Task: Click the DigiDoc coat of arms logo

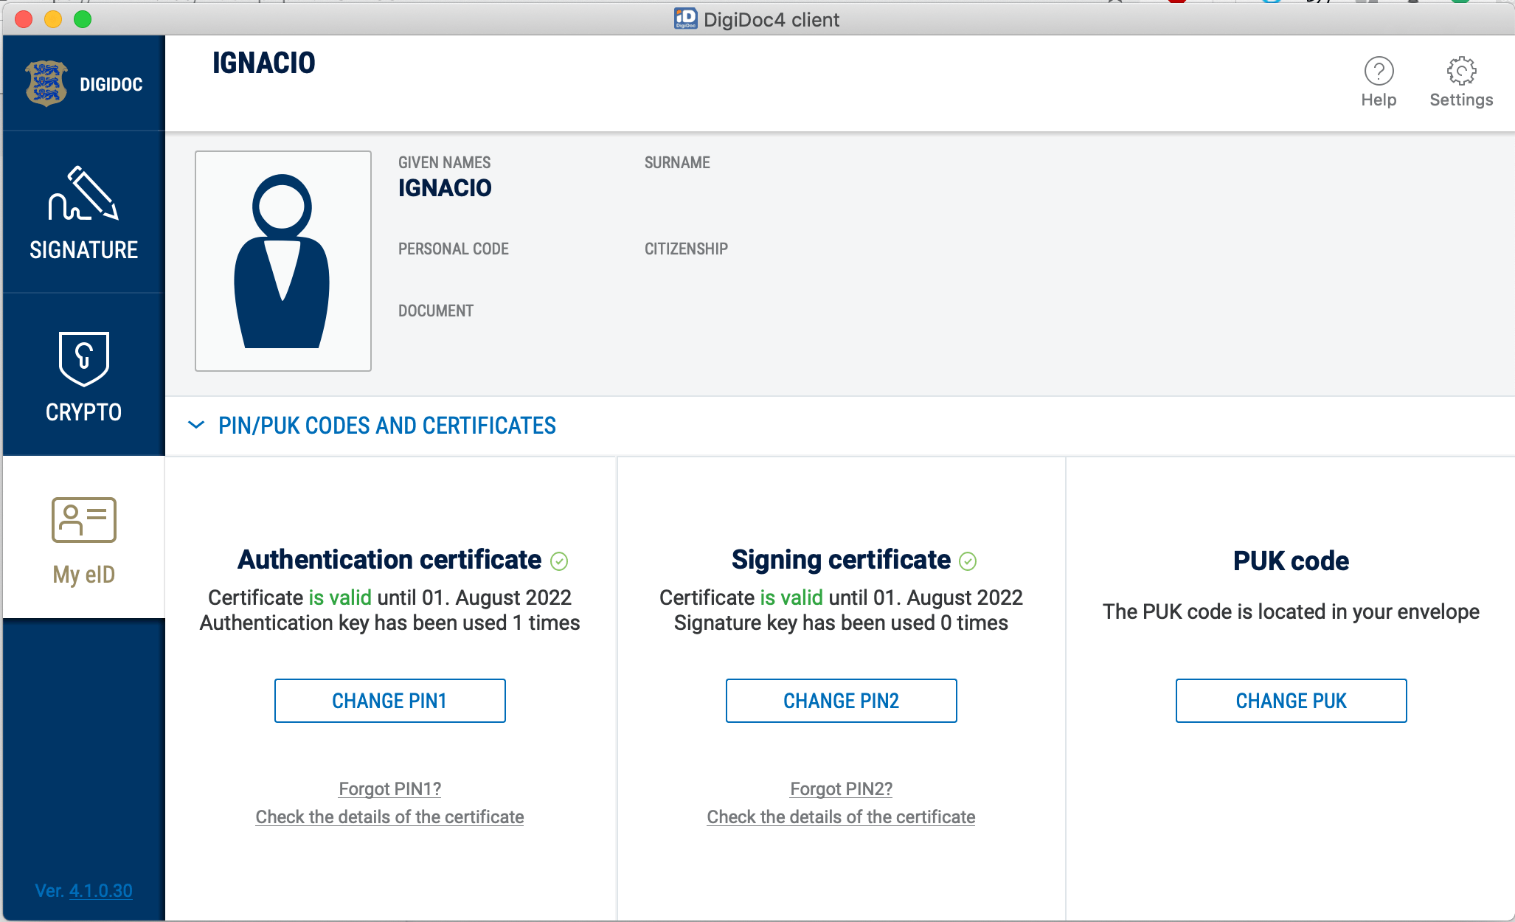Action: (x=46, y=83)
